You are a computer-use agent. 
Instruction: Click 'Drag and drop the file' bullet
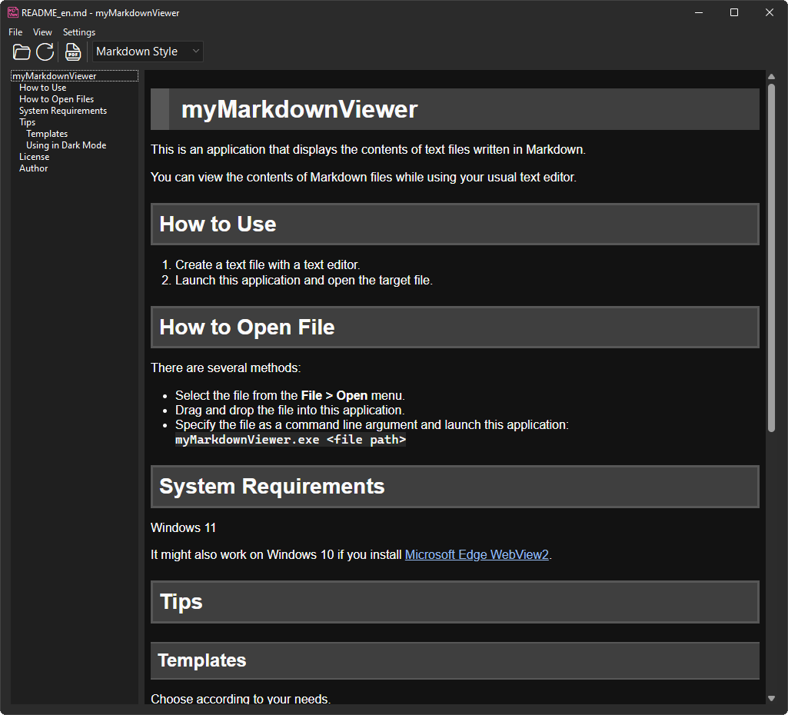pyautogui.click(x=290, y=410)
